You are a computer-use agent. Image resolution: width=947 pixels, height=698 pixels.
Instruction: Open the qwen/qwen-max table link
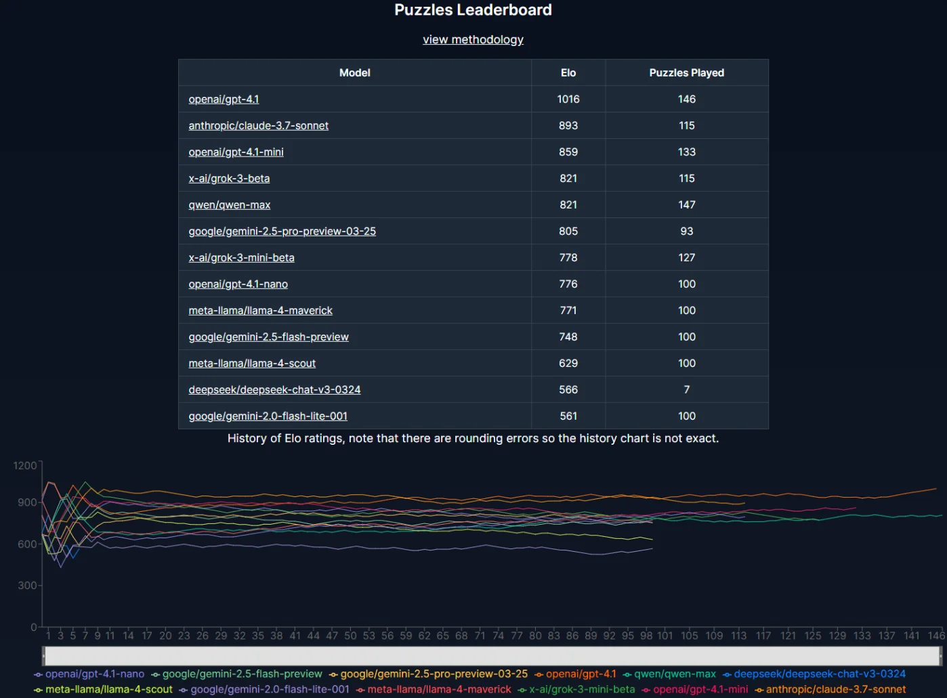229,204
